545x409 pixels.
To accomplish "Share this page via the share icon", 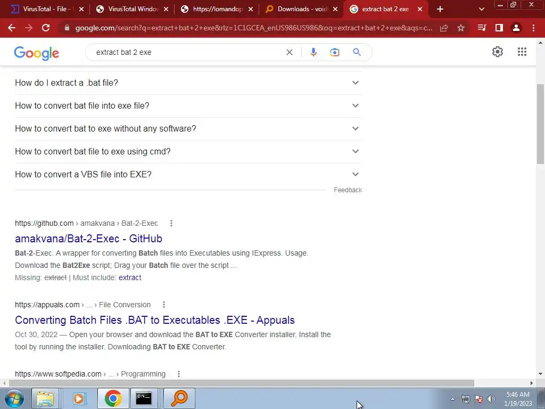I will click(444, 28).
